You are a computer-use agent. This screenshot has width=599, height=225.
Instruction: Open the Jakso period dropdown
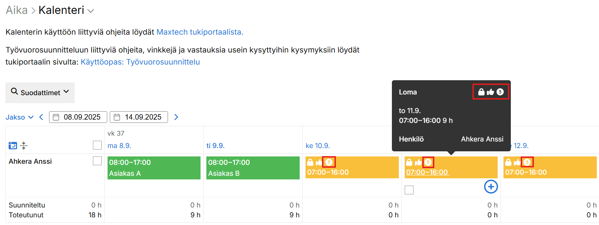[x=19, y=117]
